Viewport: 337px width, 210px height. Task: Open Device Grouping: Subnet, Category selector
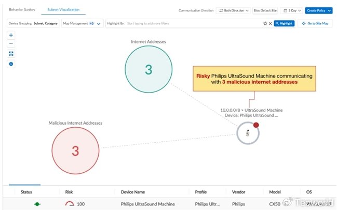[x=33, y=23]
